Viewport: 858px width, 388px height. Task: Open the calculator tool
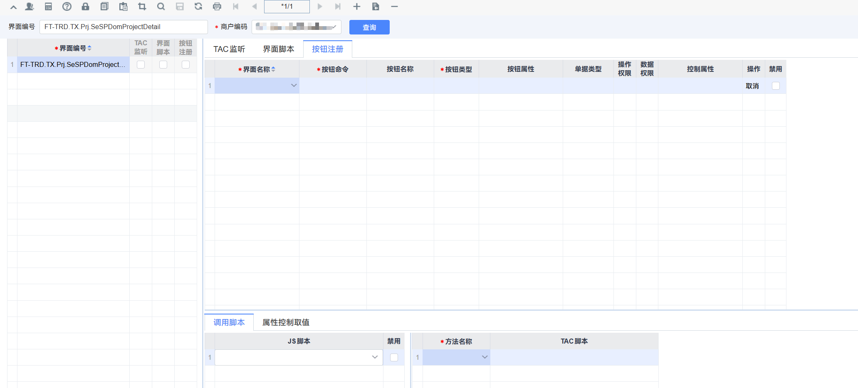tap(48, 7)
